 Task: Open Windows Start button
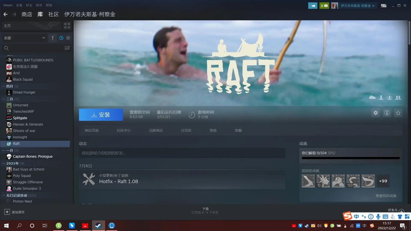6,226
